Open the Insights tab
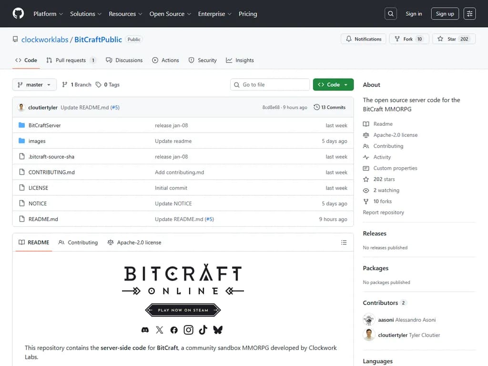488x366 pixels. click(x=240, y=60)
